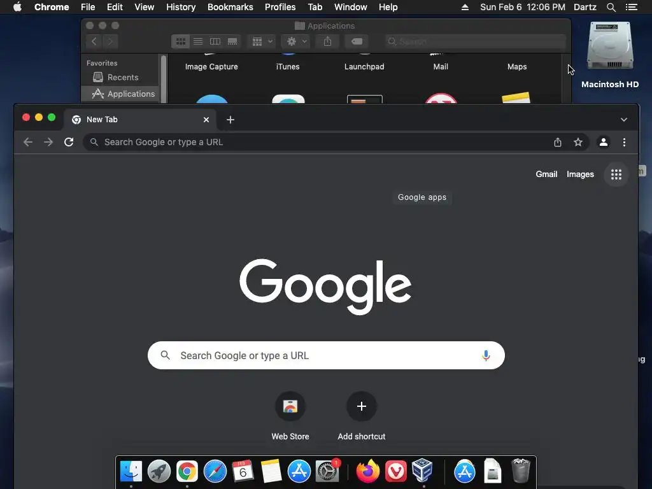Screen dimensions: 652x489
Task: Select Recents in Finder sidebar
Action: 120,77
